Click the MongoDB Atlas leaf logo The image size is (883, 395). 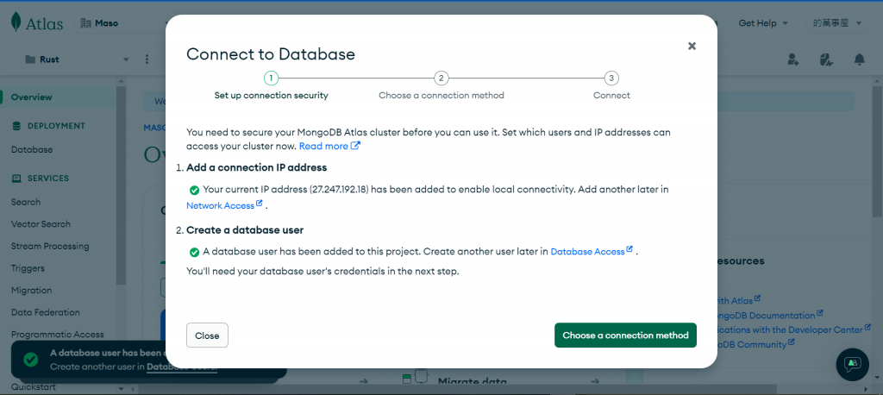point(16,22)
